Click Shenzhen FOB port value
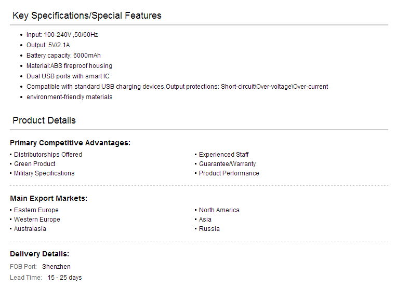 point(56,267)
